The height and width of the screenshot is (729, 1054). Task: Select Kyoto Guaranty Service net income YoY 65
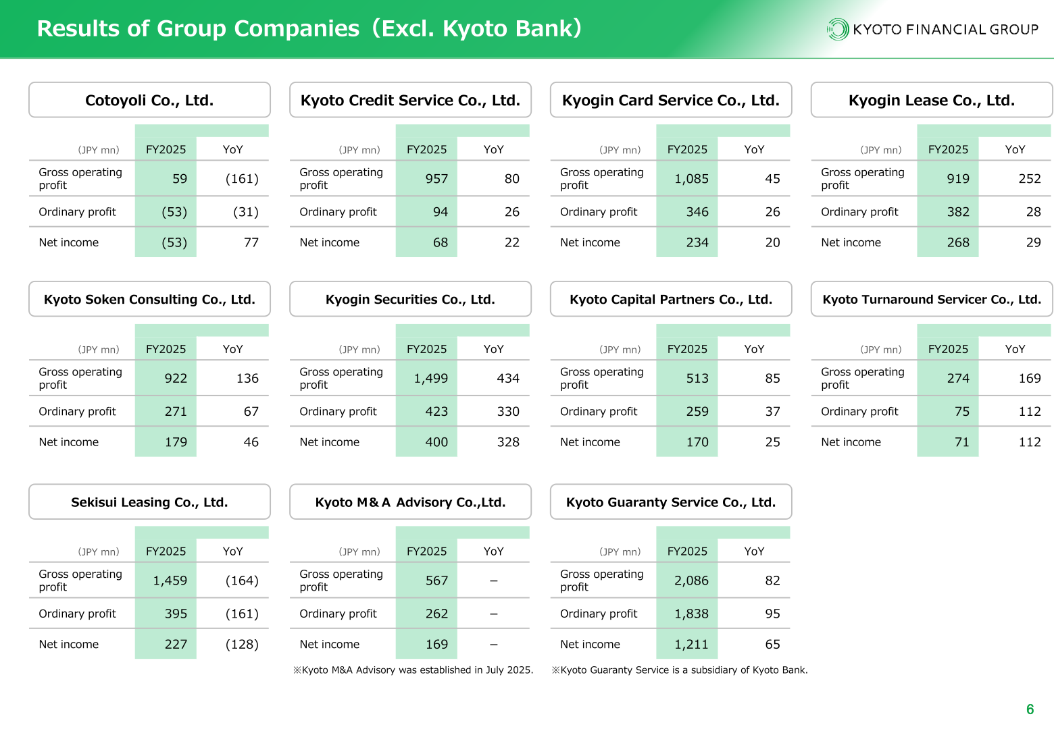tap(773, 644)
